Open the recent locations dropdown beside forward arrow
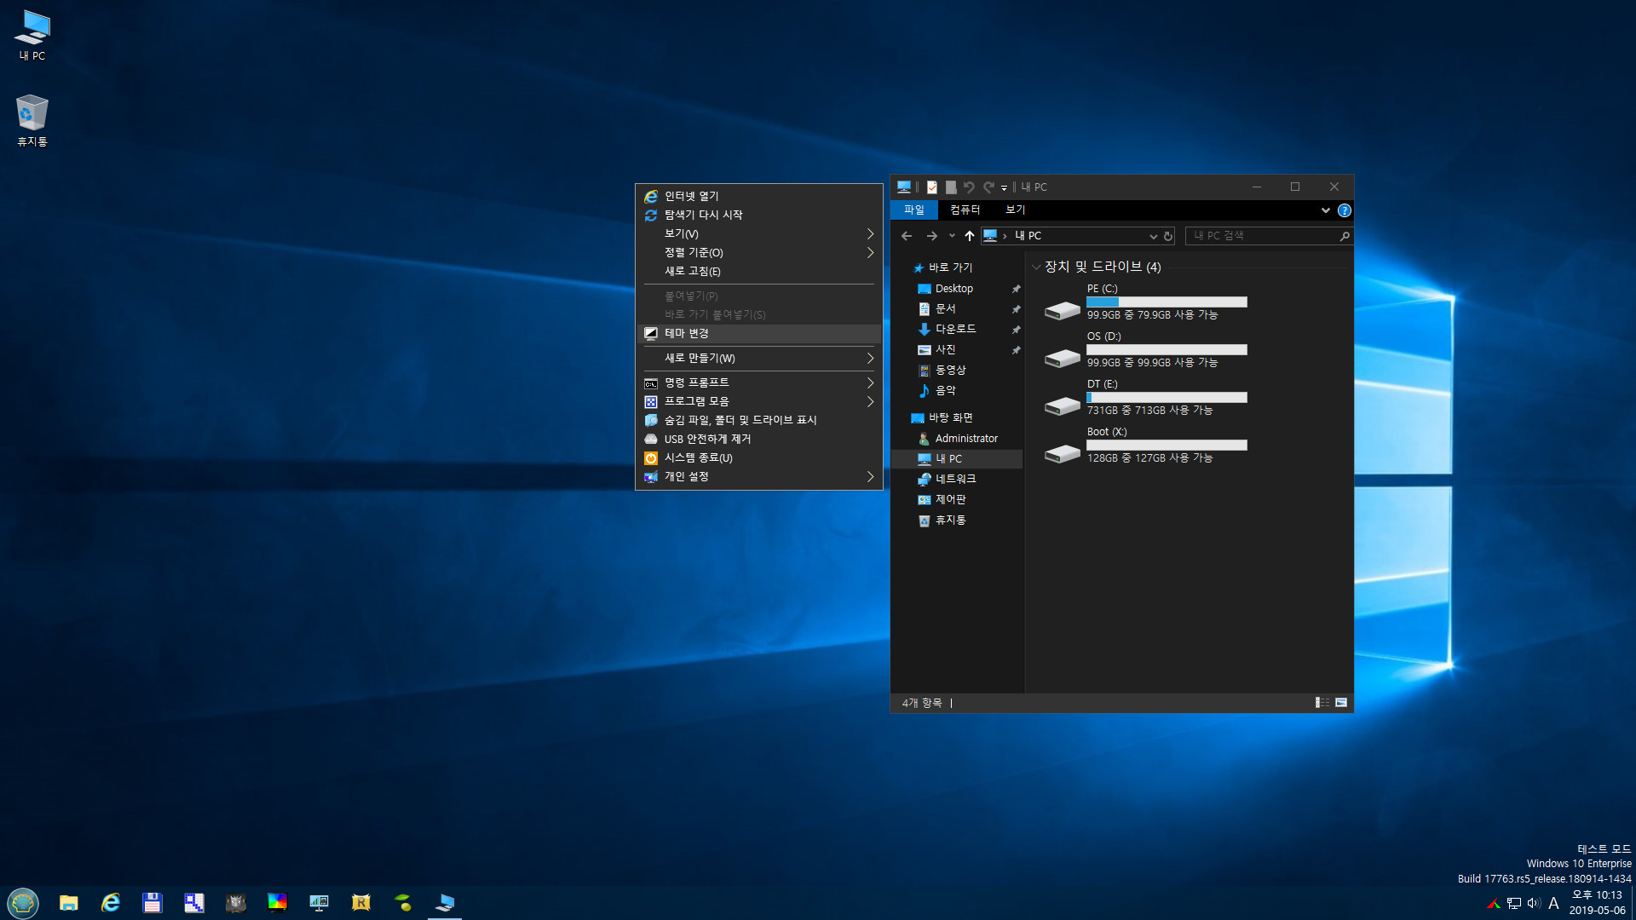This screenshot has width=1636, height=920. tap(952, 236)
